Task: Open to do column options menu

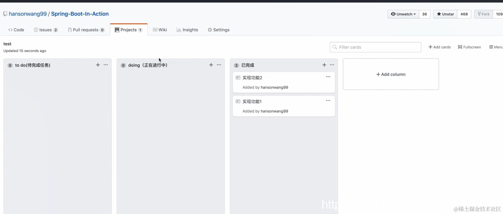Action: coord(106,65)
